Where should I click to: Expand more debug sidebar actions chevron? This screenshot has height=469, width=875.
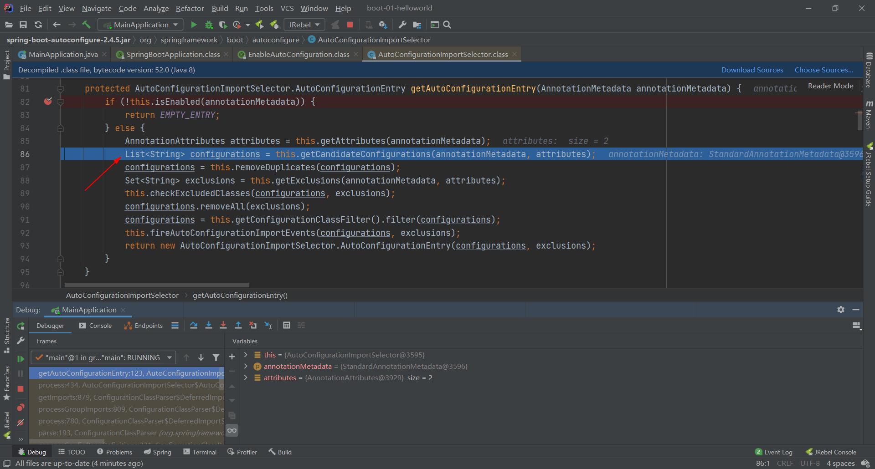21,439
